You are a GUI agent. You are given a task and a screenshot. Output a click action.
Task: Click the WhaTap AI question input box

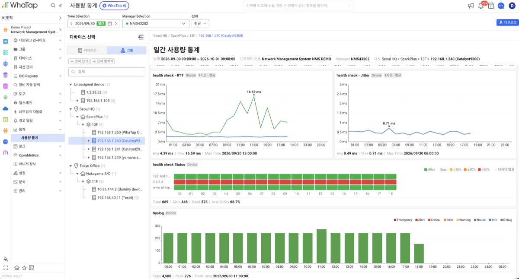point(298,6)
